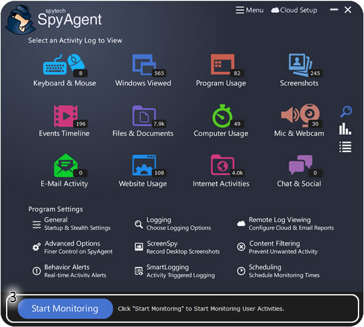Click the magnifying glass search icon on right

point(346,111)
